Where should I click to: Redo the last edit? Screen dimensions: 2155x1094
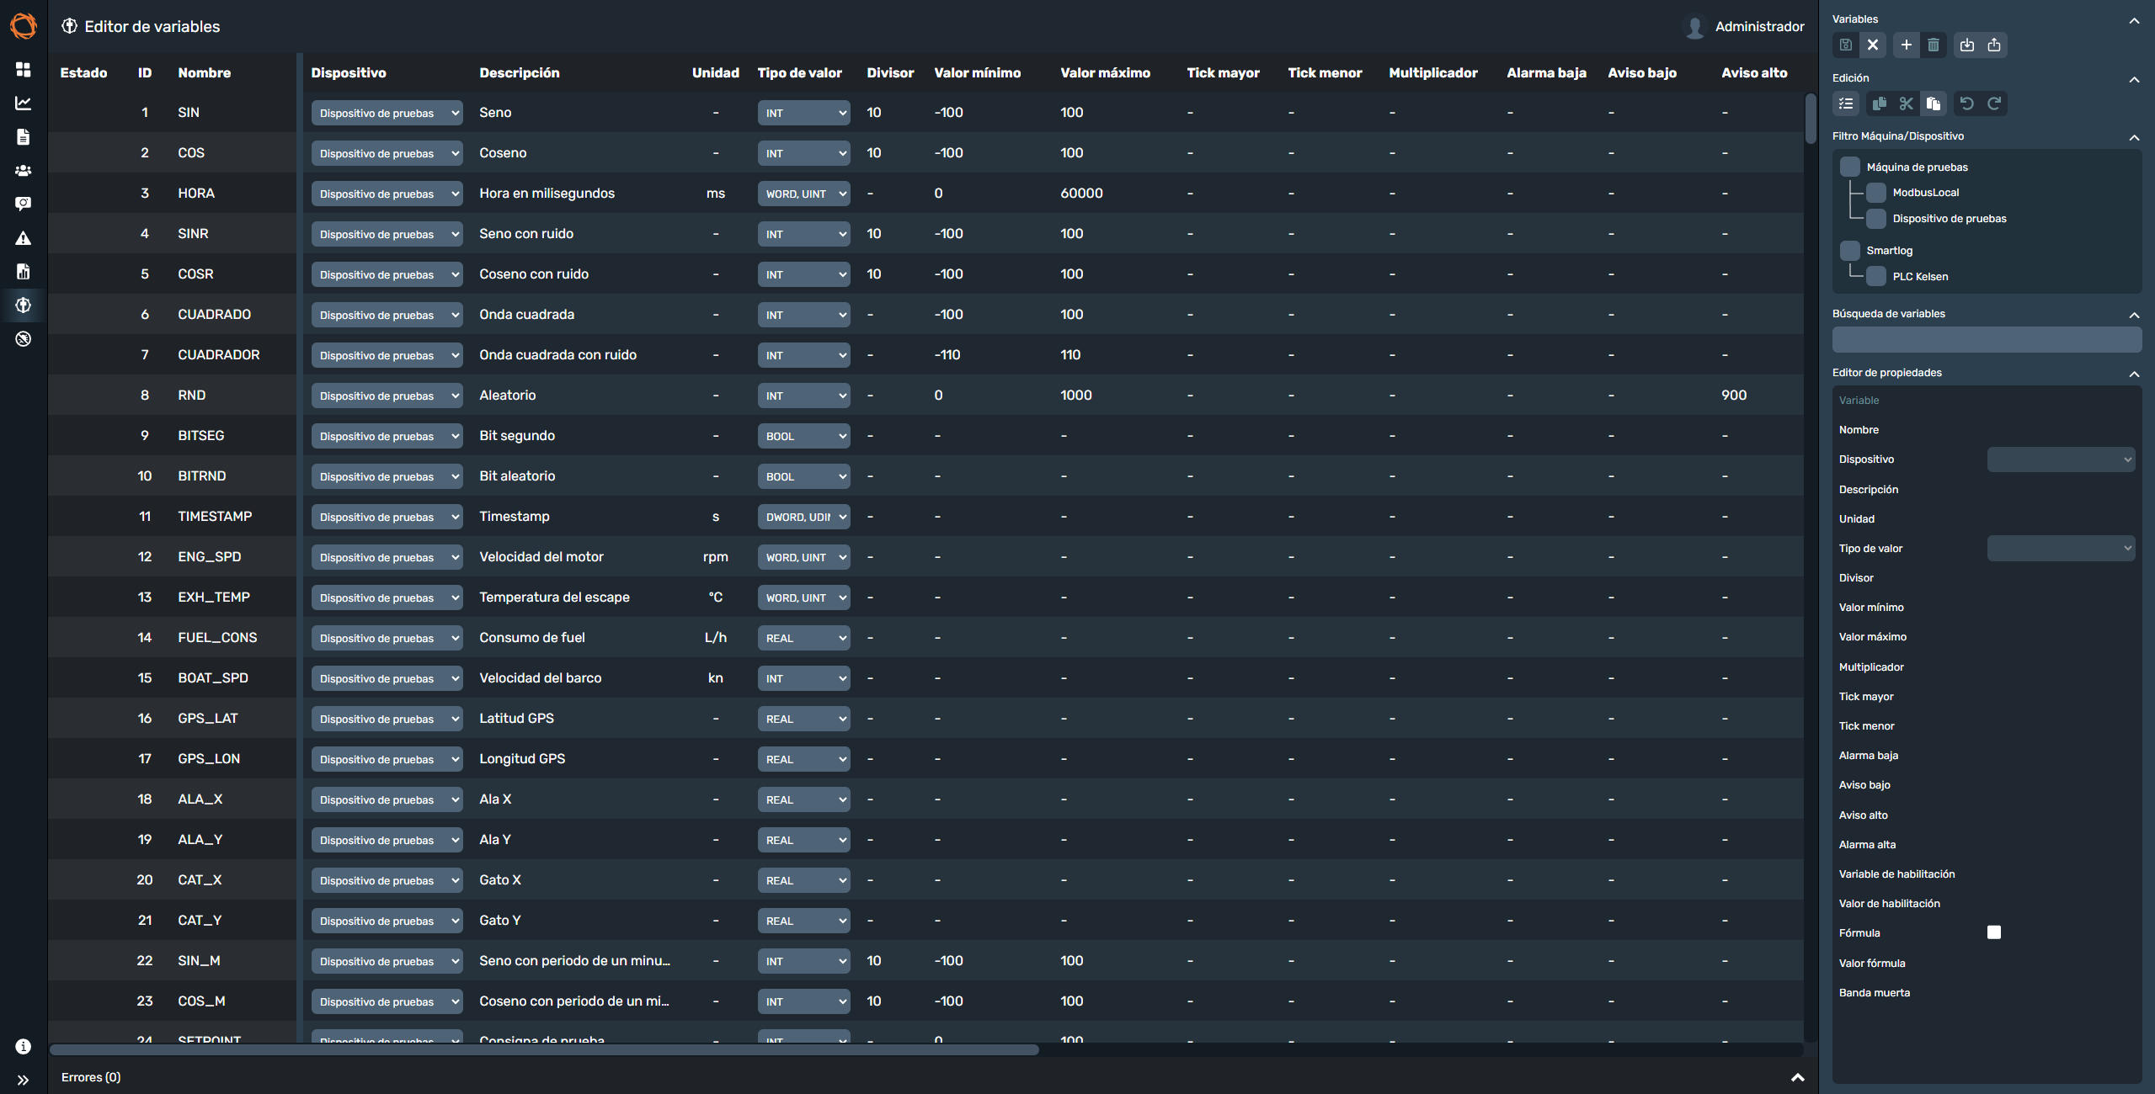tap(1993, 104)
